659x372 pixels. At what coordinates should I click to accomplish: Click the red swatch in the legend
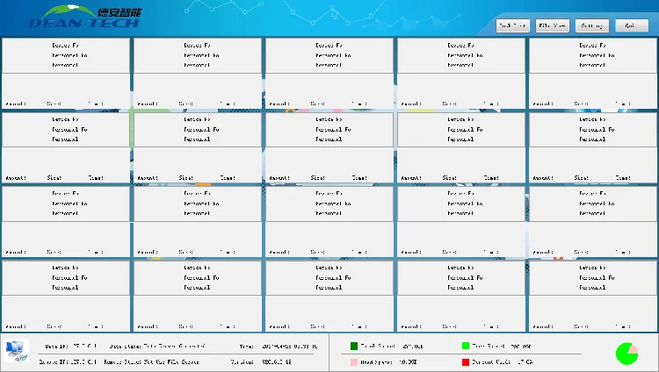465,362
